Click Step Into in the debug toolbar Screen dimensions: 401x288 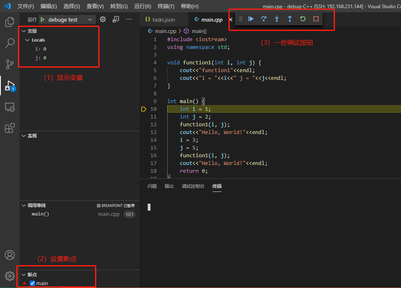click(277, 19)
